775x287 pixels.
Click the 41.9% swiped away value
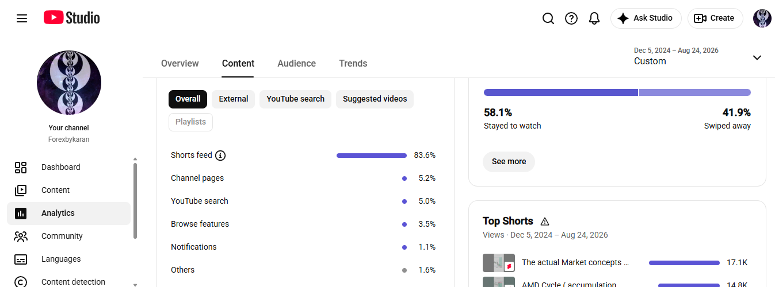pyautogui.click(x=736, y=113)
